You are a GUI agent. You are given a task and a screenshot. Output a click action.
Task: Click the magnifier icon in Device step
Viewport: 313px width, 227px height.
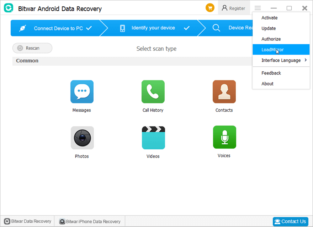[x=216, y=28]
